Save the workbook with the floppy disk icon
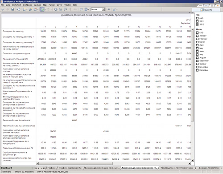This screenshot has height=174, width=223. point(12,9)
